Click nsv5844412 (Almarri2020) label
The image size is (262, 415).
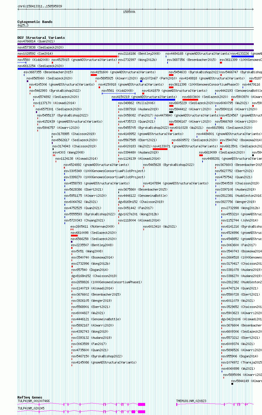click(x=190, y=109)
